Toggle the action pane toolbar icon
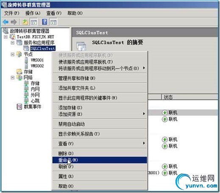The image size is (220, 193). [53, 22]
